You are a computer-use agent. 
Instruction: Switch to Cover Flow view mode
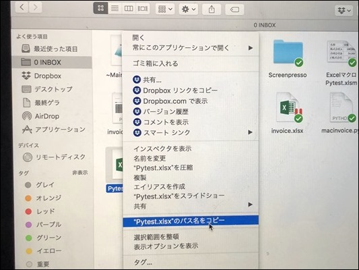[142, 9]
